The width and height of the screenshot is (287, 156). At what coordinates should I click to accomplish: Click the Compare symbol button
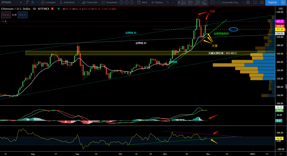tap(48, 2)
